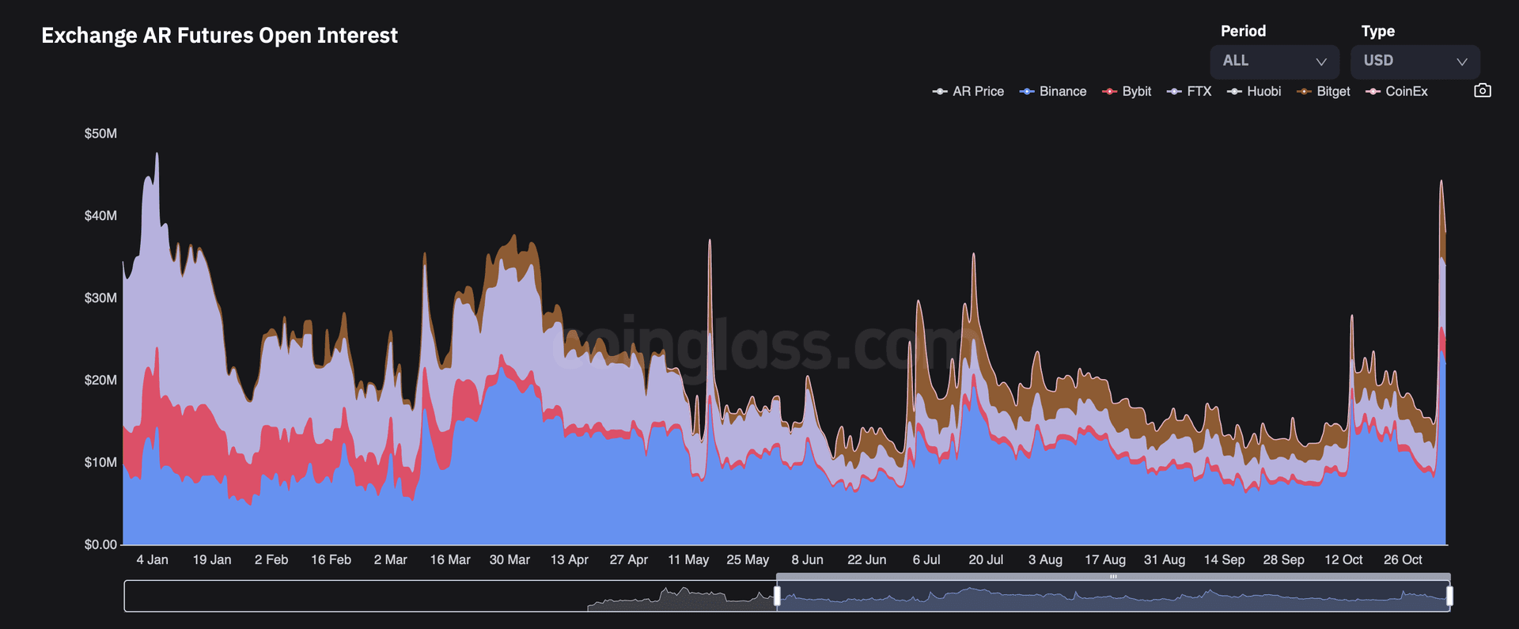Click the 22 Jun x-axis label
The image size is (1519, 629).
click(x=867, y=559)
